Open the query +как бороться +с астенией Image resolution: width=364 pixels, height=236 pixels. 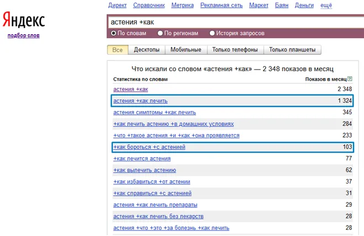tap(149, 147)
